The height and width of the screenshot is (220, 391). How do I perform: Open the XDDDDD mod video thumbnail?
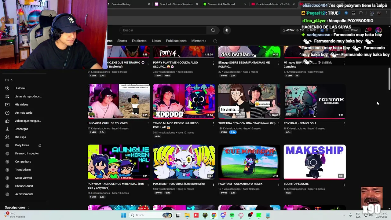click(x=184, y=101)
